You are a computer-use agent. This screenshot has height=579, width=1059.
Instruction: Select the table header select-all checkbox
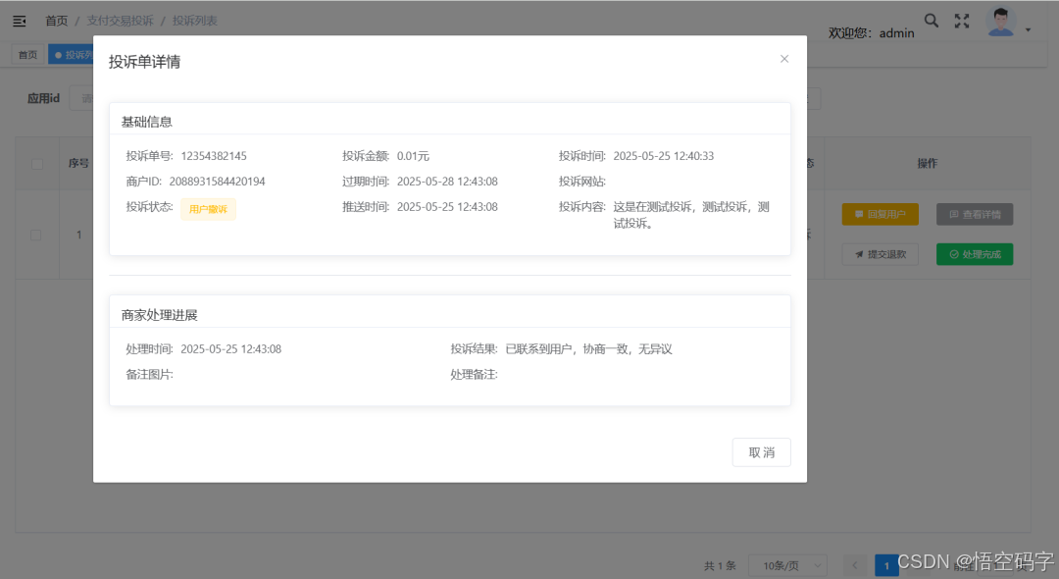point(37,164)
